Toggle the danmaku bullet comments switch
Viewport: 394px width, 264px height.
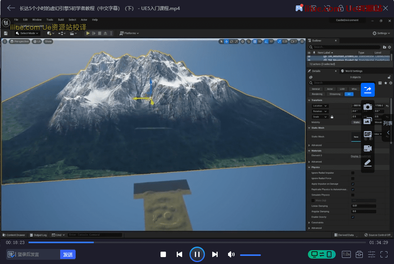pyautogui.click(x=11, y=254)
